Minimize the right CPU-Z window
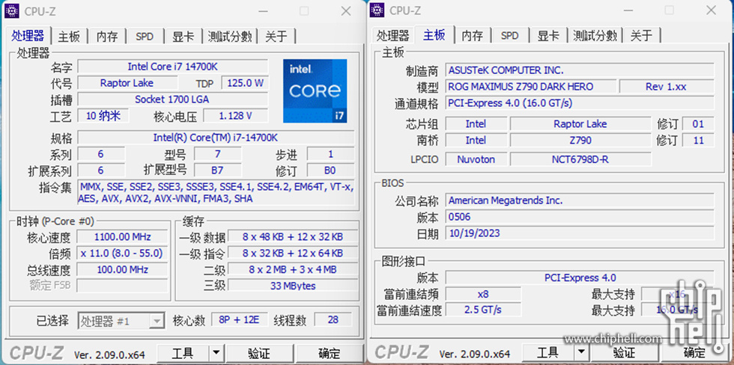The height and width of the screenshot is (365, 734). pyautogui.click(x=628, y=10)
